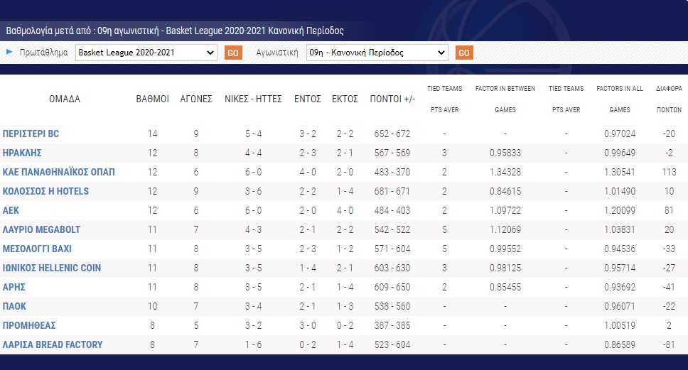Click the 113 point difference for ΠΑΝΑΘΗΝΑΪΚΟΣ
688x370 pixels.
point(669,173)
